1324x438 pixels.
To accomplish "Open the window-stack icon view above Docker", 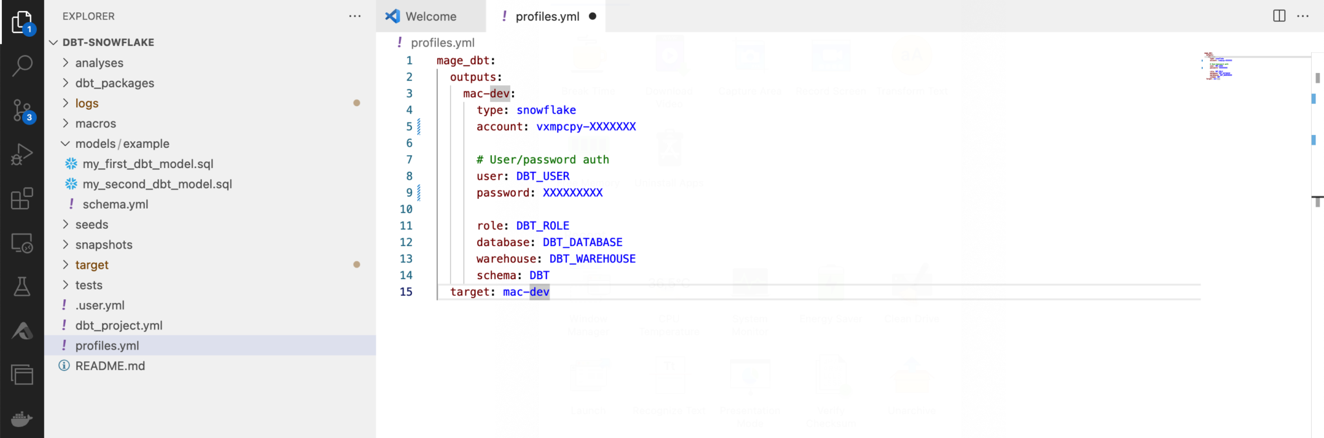I will pos(22,374).
